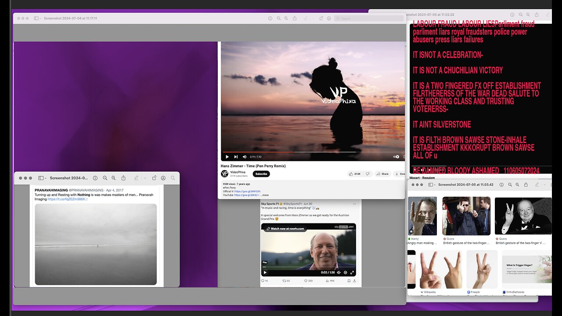
Task: Expand description with ...more
Action: pyautogui.click(x=264, y=195)
